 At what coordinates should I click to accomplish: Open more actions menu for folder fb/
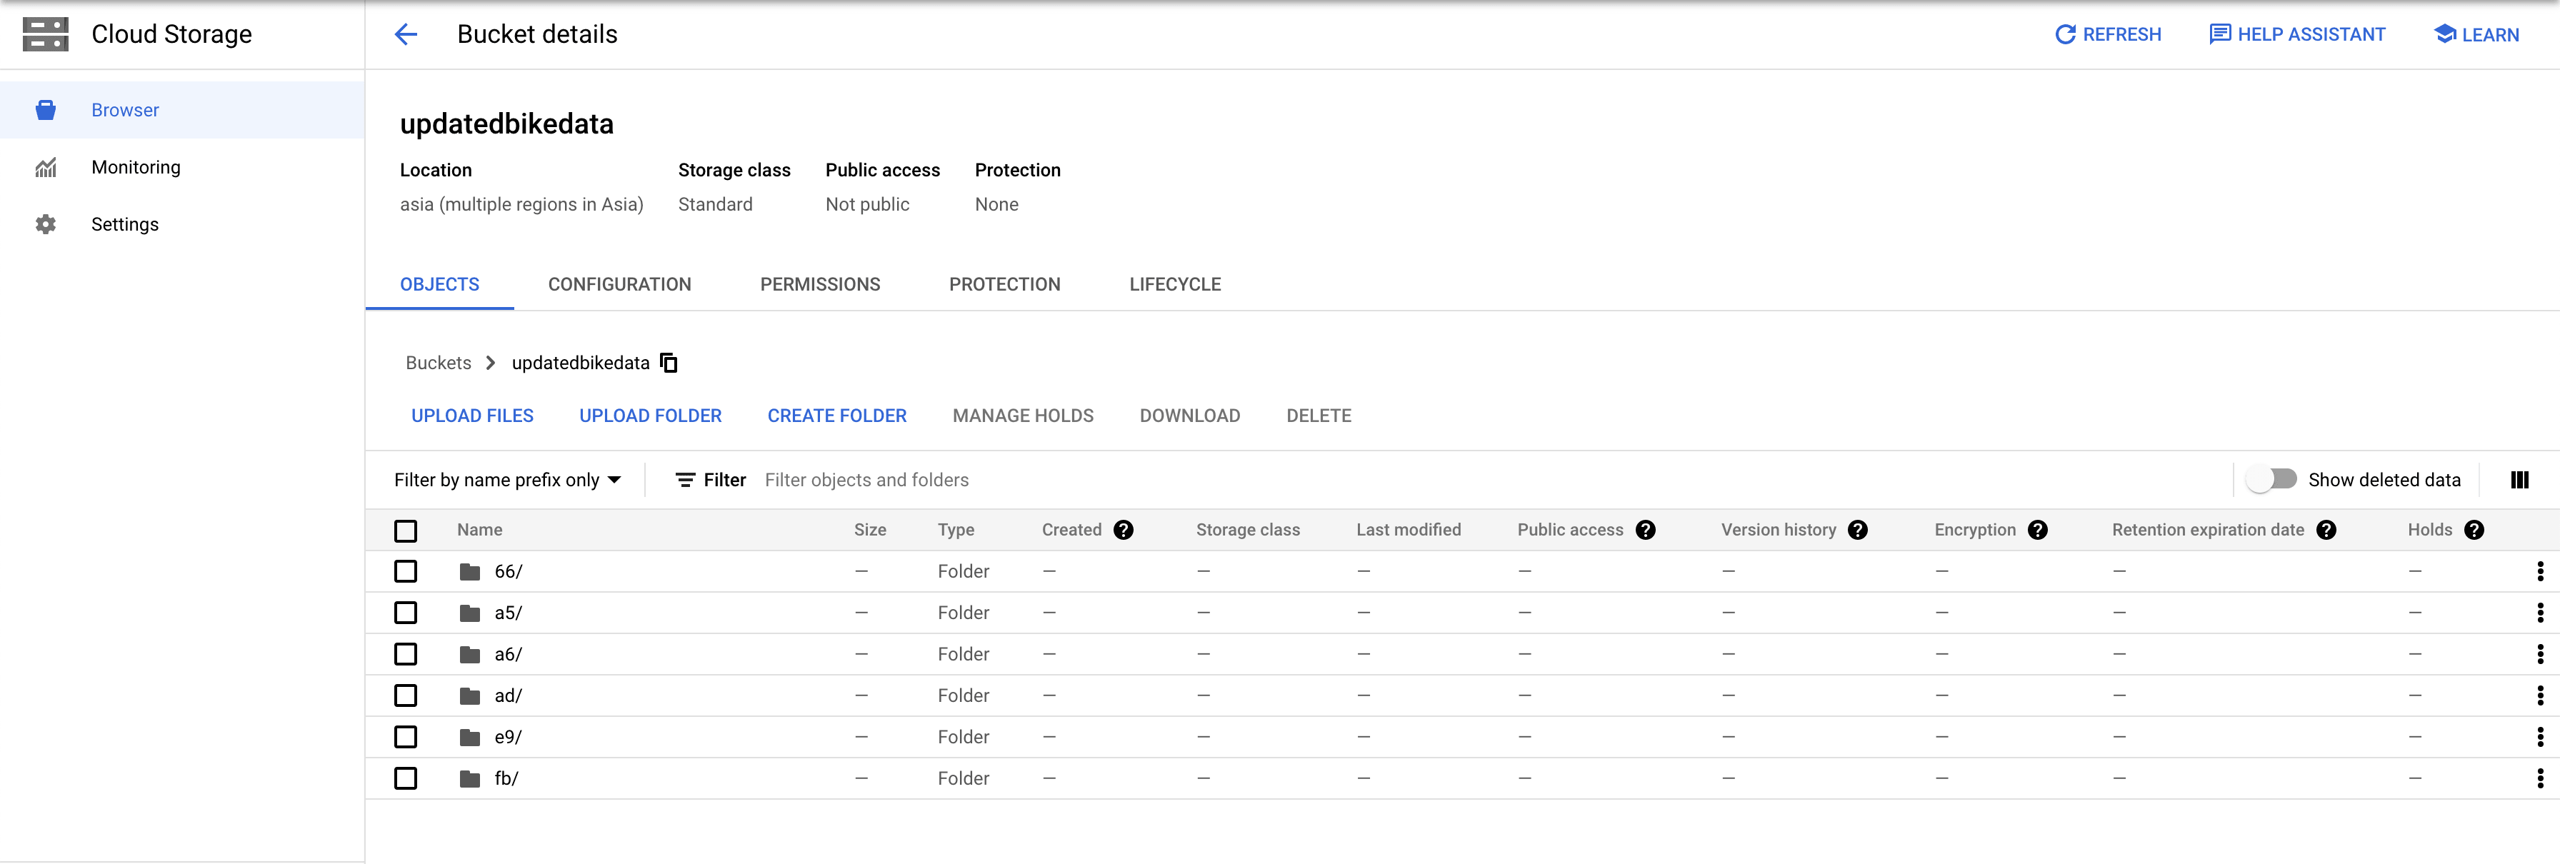(2539, 778)
